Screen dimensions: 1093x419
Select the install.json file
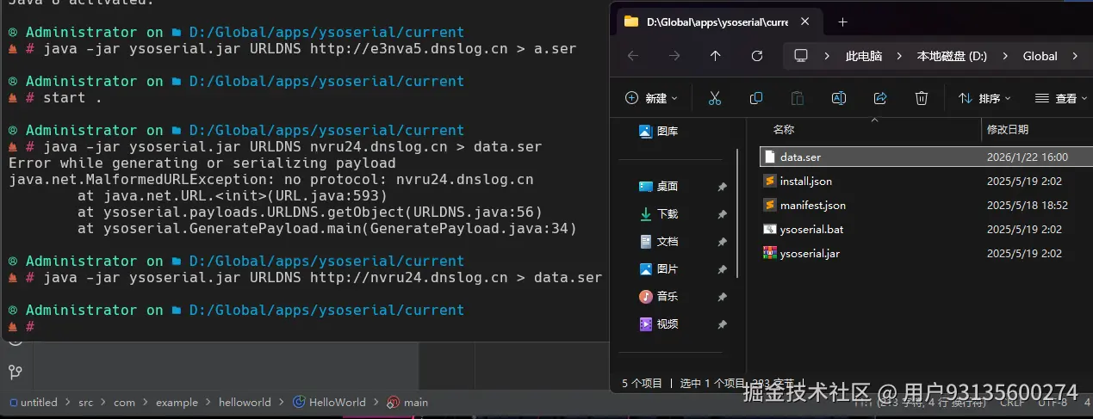coord(926,181)
